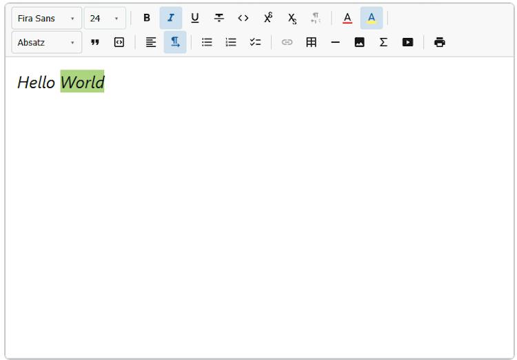The image size is (517, 360).
Task: Create a bulleted list
Action: [x=207, y=42]
